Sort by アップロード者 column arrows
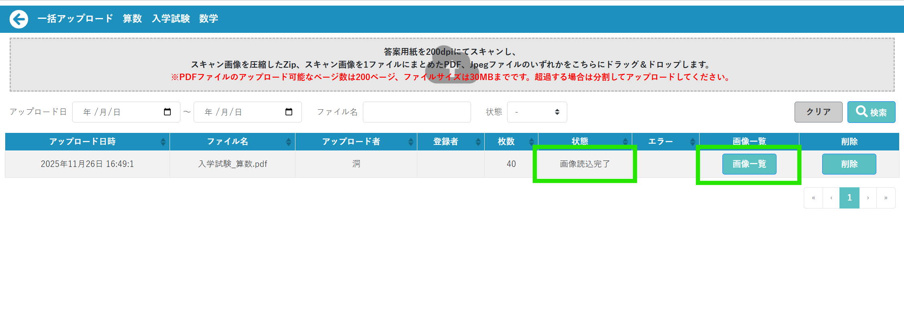Image resolution: width=904 pixels, height=321 pixels. coord(411,142)
